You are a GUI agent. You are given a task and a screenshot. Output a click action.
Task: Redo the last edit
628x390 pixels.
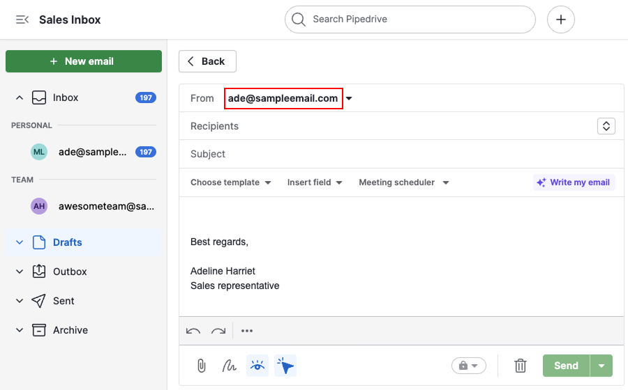pyautogui.click(x=218, y=331)
